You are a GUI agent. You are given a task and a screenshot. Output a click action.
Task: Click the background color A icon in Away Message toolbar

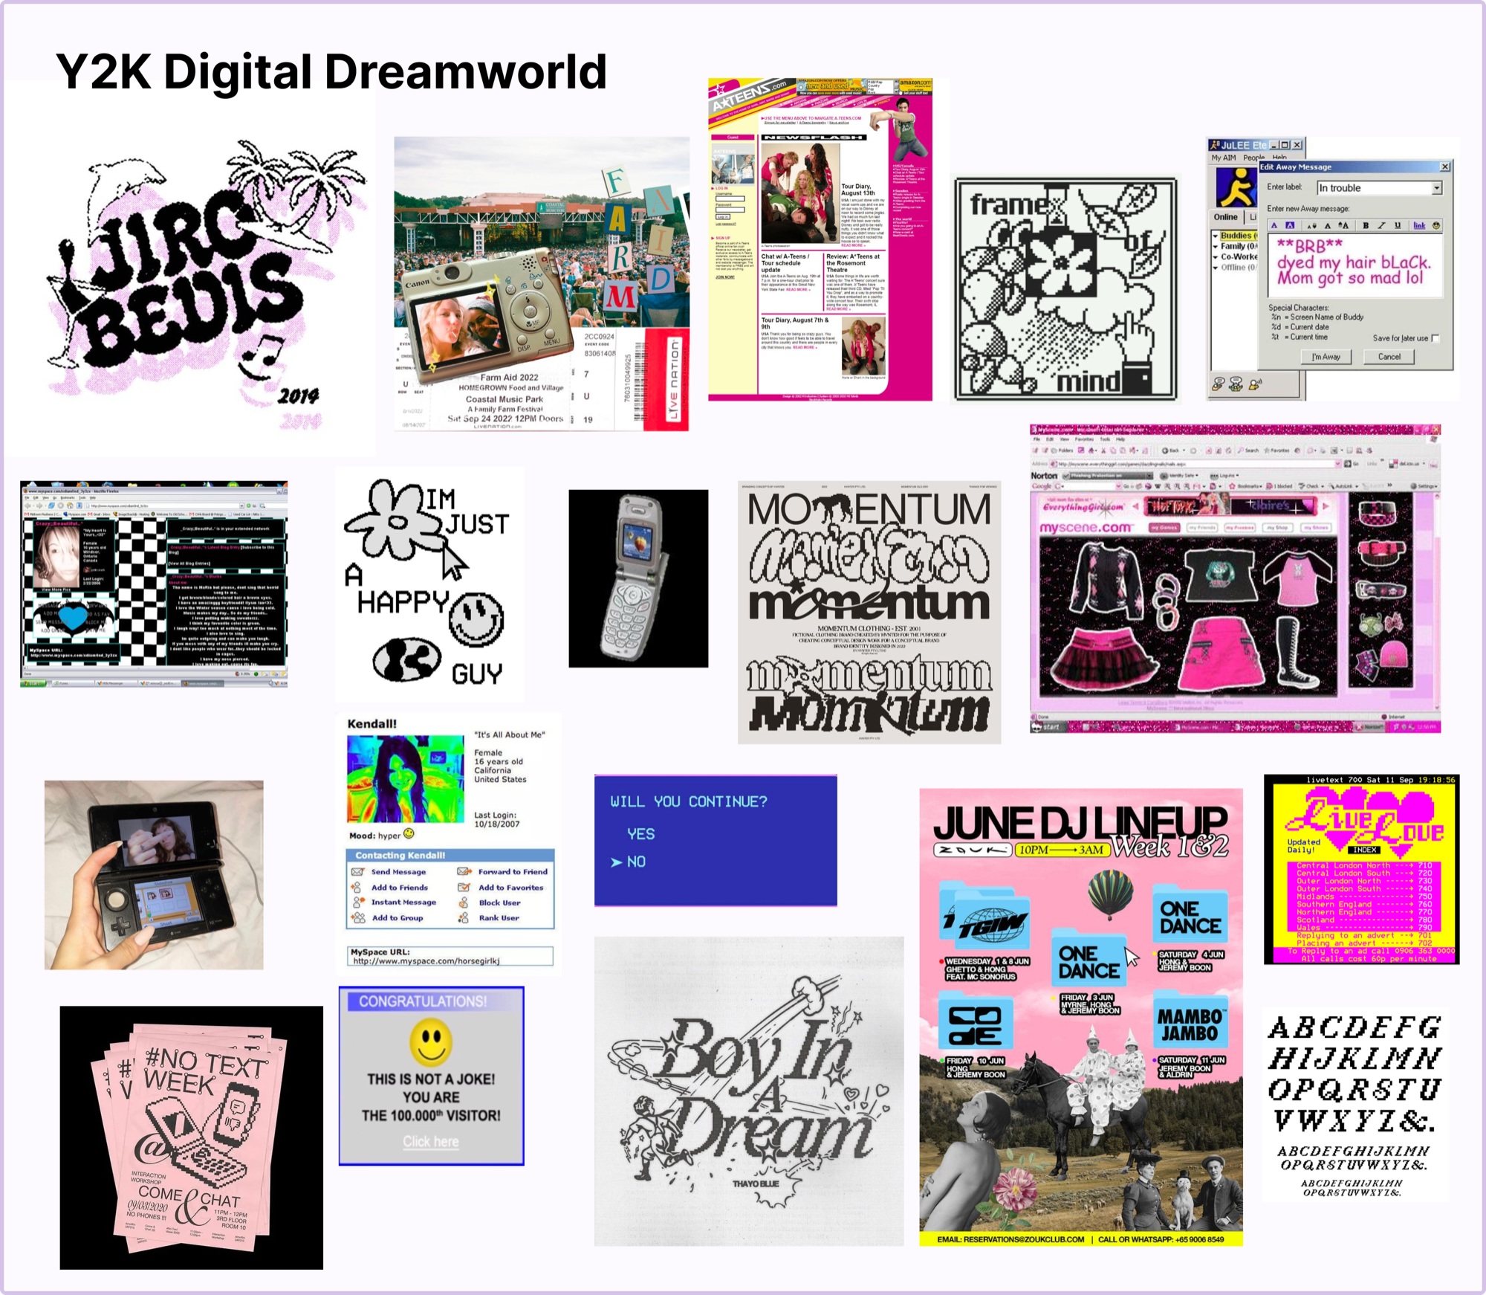(1290, 225)
